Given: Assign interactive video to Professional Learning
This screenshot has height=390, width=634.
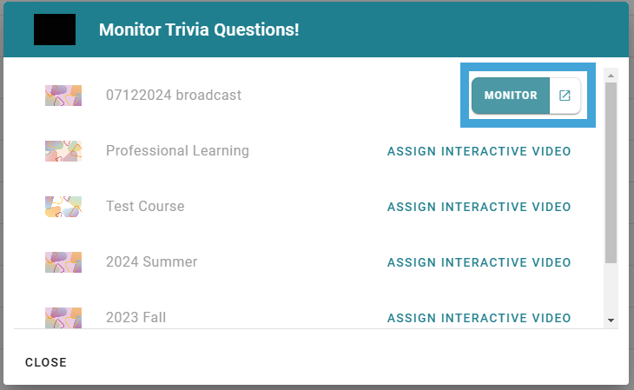Looking at the screenshot, I should coord(479,151).
